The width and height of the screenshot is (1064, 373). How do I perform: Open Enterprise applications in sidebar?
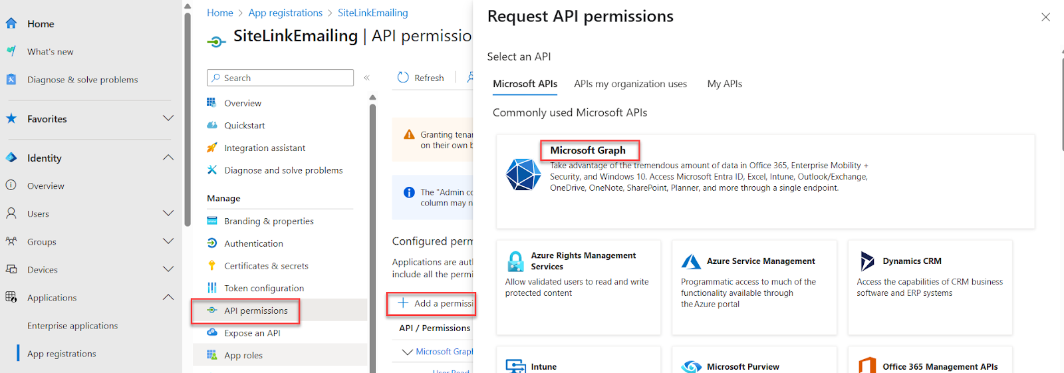pos(72,325)
